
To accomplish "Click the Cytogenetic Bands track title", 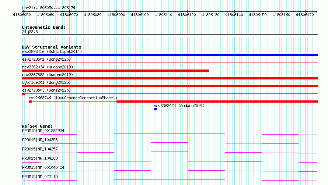I will [44, 27].
